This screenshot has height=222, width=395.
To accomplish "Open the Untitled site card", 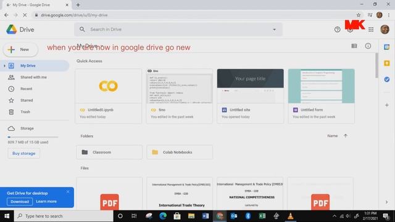I will coord(251,96).
